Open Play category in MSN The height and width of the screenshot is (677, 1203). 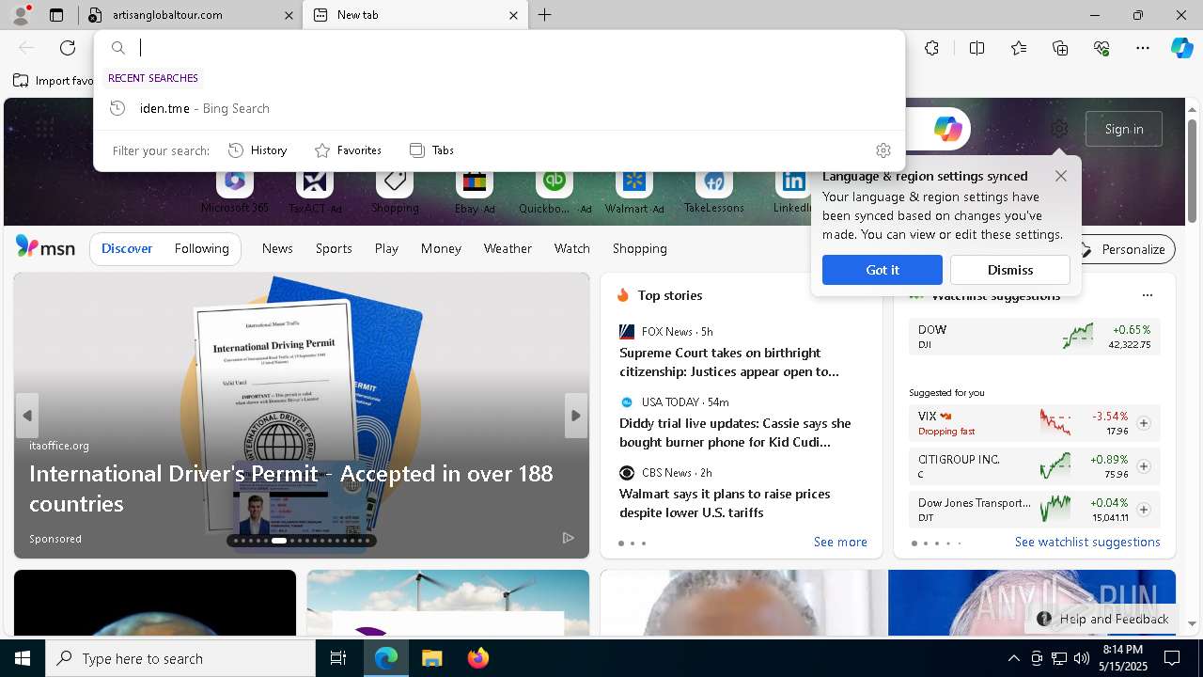click(x=386, y=248)
